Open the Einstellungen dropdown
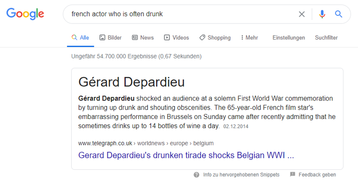Screen dimensions: 358x186 point(289,38)
